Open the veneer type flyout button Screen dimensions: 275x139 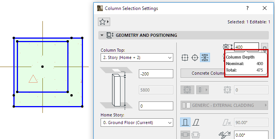(202, 90)
